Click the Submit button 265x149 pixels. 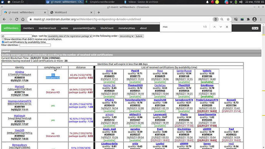coord(139,36)
